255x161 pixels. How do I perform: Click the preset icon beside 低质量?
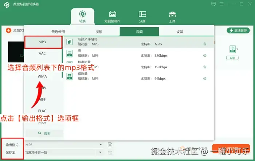pos(70,76)
